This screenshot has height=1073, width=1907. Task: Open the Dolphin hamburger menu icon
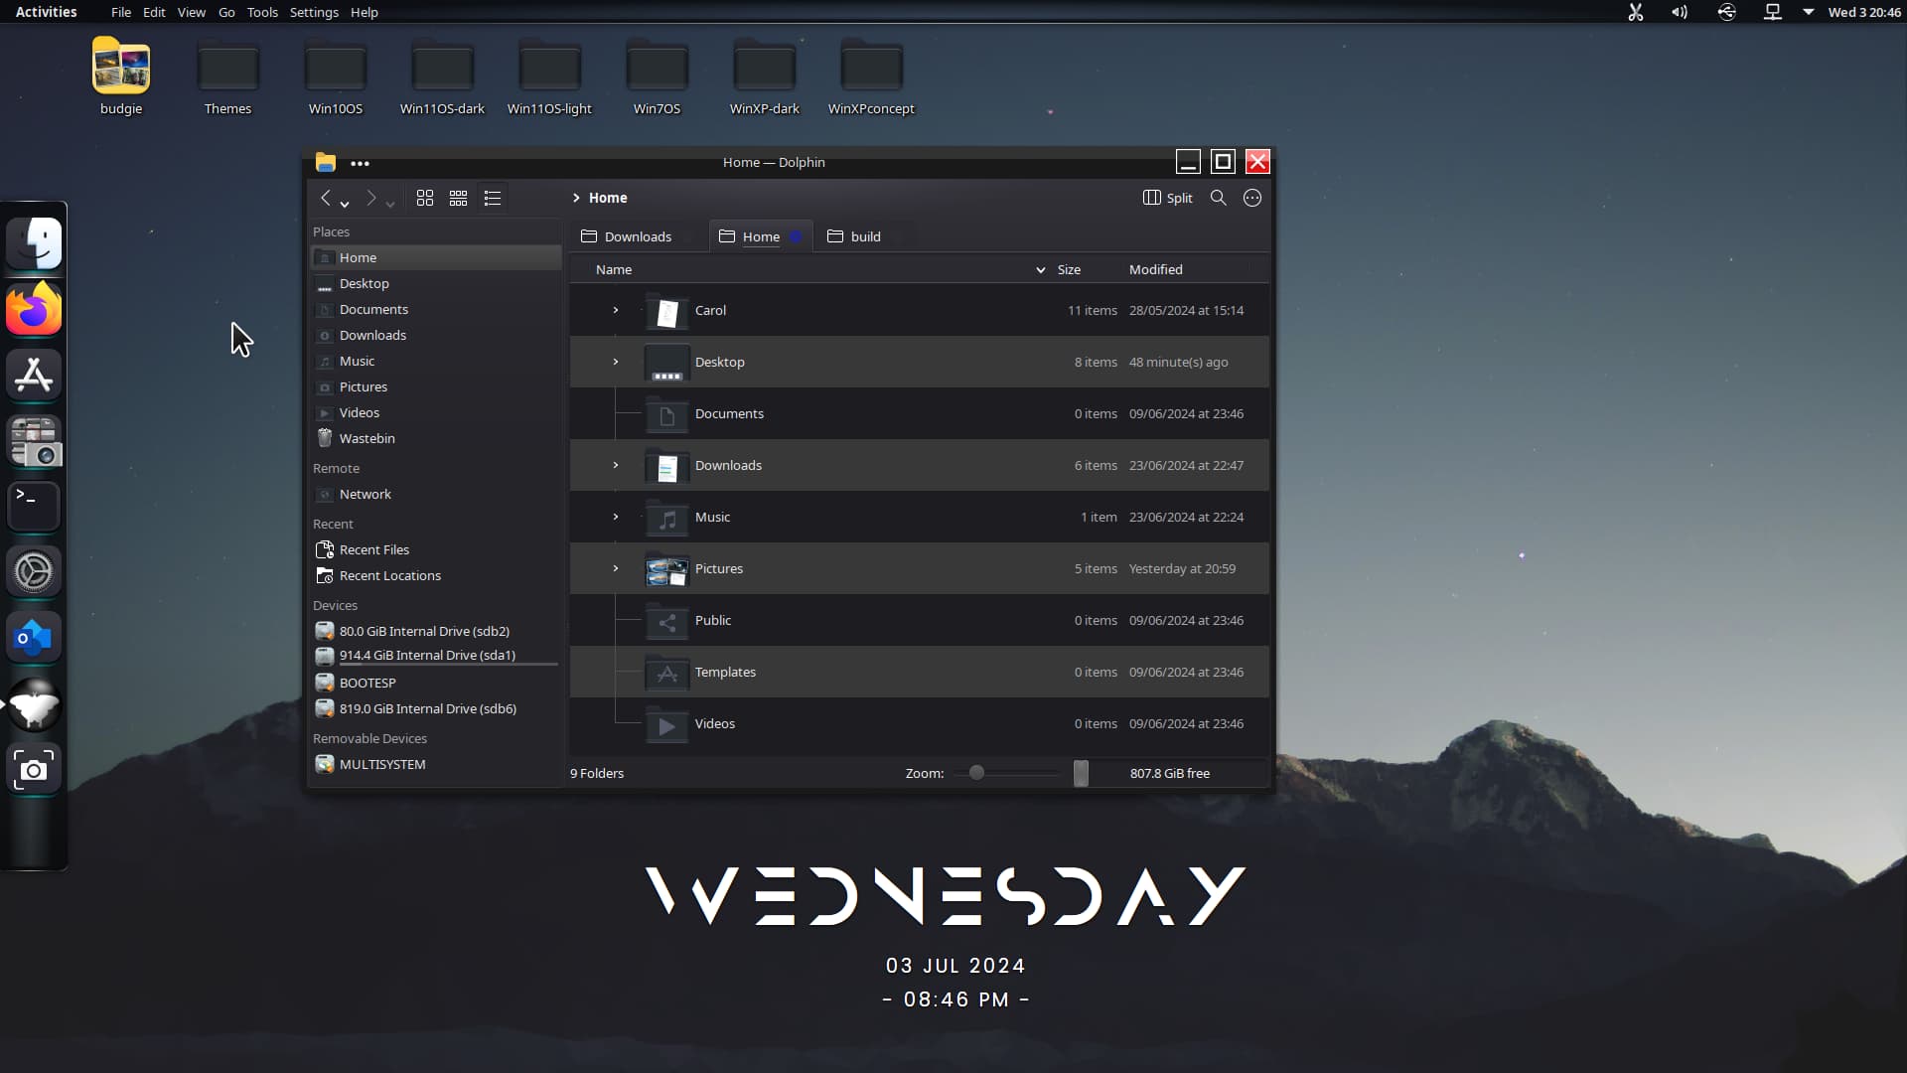coord(1252,198)
